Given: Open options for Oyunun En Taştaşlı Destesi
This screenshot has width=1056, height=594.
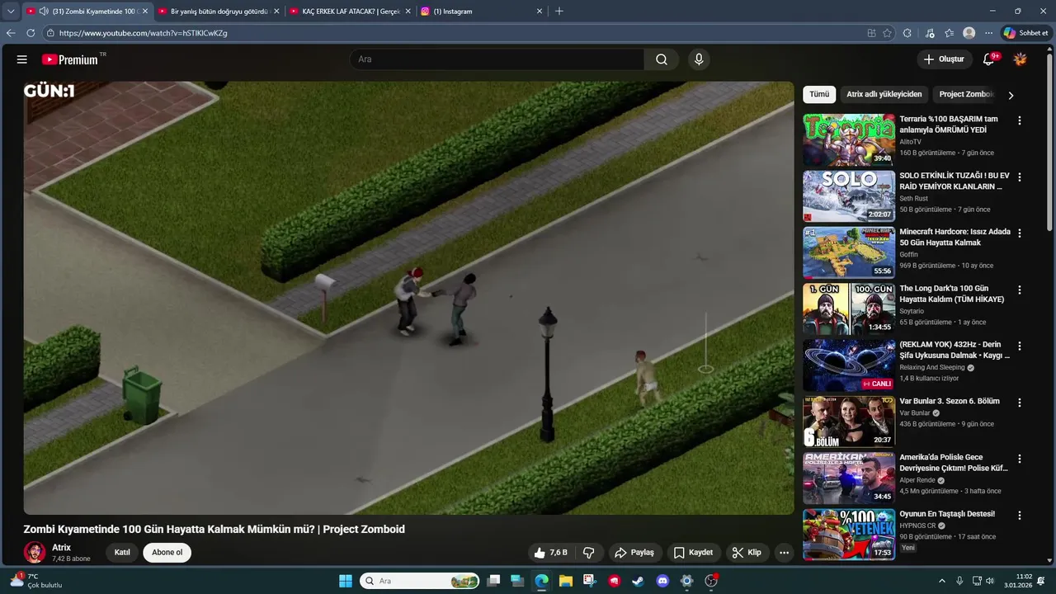Looking at the screenshot, I should pos(1020,516).
